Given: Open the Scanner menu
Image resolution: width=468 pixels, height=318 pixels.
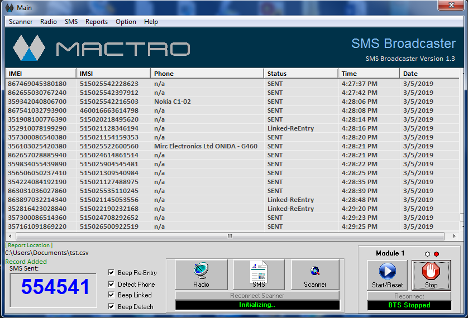Looking at the screenshot, I should point(21,22).
